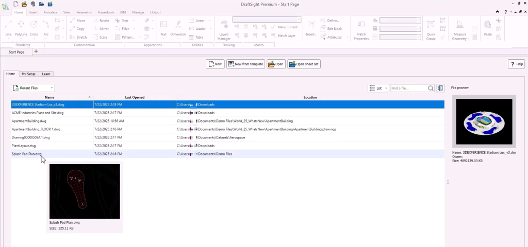Click the Print icon in quick access toolbar
The image size is (528, 247).
point(33,4)
